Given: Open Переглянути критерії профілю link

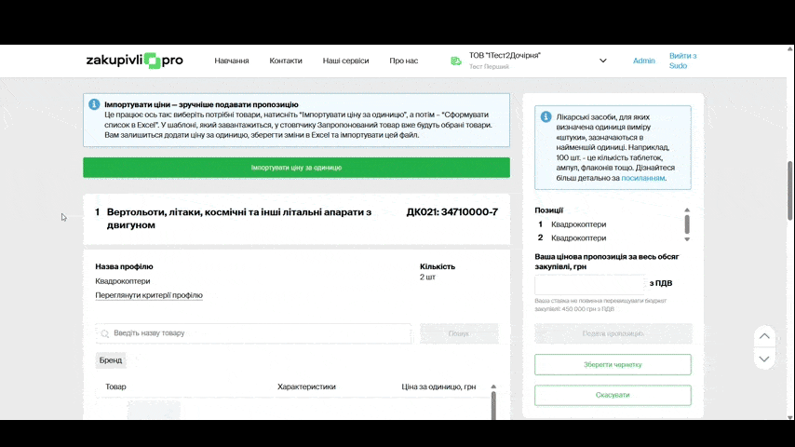Looking at the screenshot, I should 149,295.
